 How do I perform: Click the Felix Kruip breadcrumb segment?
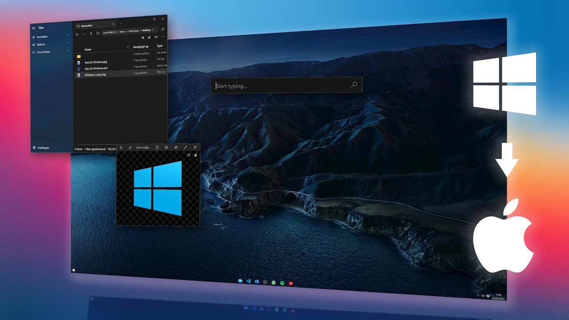134,31
